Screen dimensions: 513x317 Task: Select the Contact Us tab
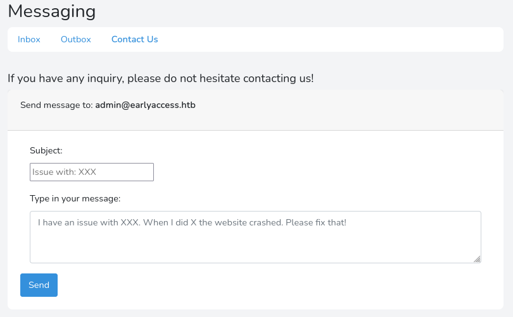pos(134,39)
